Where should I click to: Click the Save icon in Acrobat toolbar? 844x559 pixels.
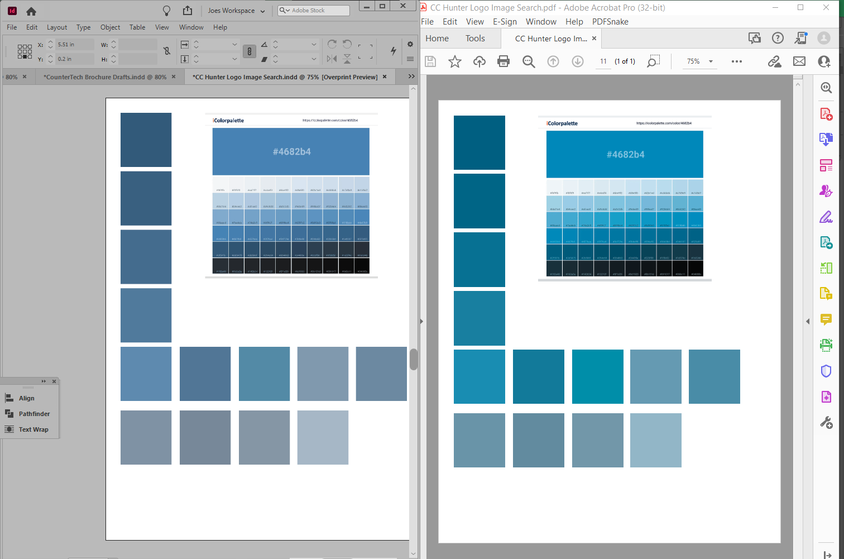(430, 61)
